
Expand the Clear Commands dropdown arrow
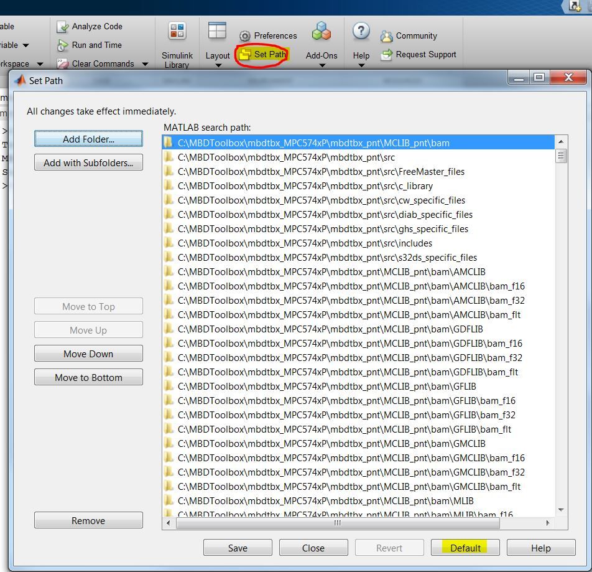[x=144, y=63]
